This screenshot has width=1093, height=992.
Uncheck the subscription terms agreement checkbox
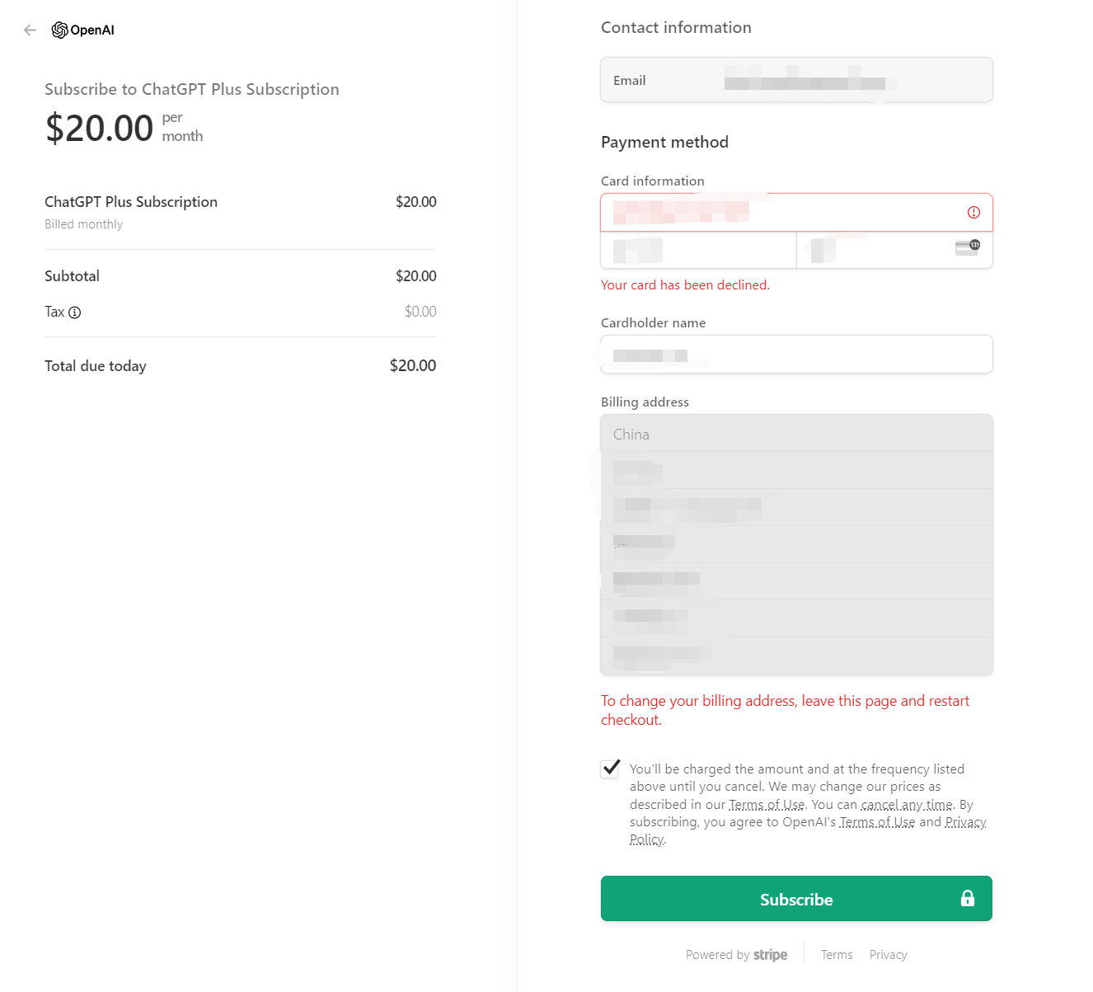pos(610,769)
